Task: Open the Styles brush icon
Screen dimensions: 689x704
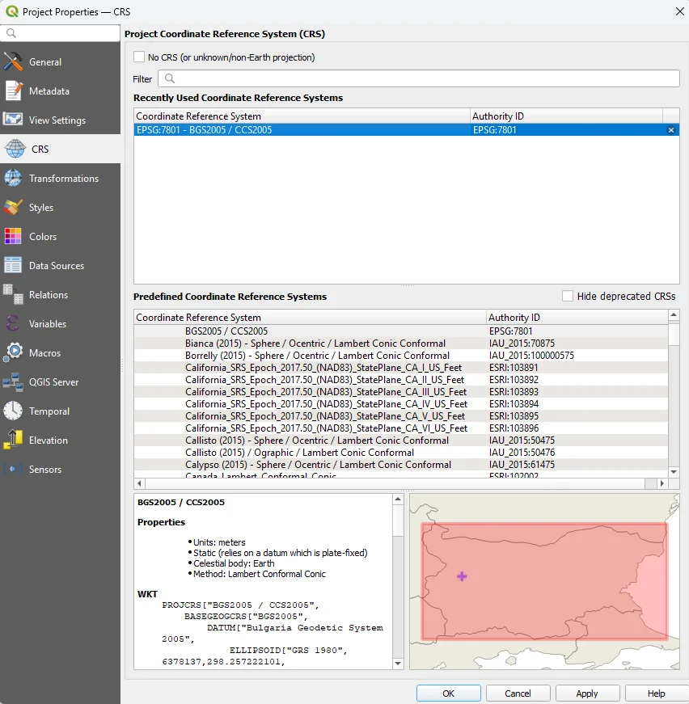Action: tap(13, 208)
